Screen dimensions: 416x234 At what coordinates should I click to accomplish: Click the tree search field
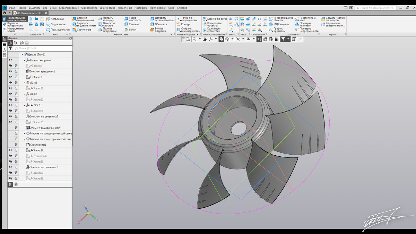43,49
